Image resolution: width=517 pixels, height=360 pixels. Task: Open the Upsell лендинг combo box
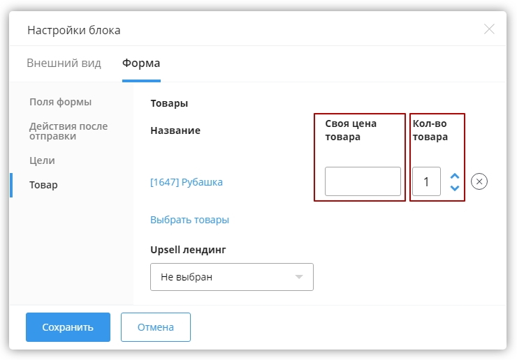point(231,277)
